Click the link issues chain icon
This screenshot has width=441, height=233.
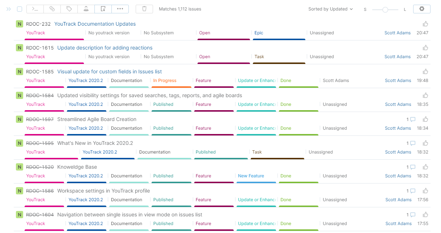point(52,9)
